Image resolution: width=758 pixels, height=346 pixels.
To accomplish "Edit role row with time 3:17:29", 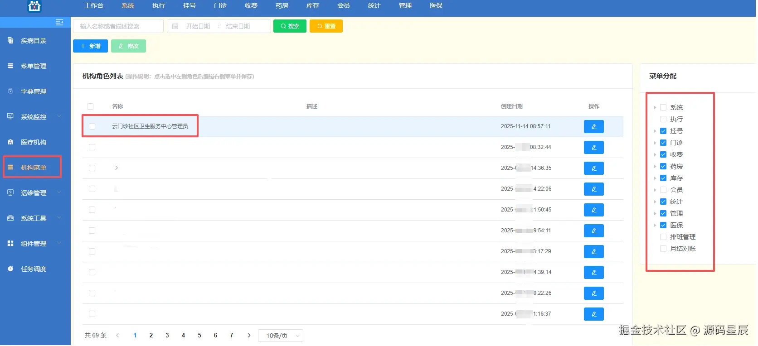I will tap(594, 252).
